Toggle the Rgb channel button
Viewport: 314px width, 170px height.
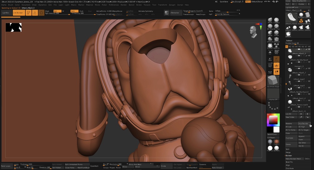click(x=57, y=11)
